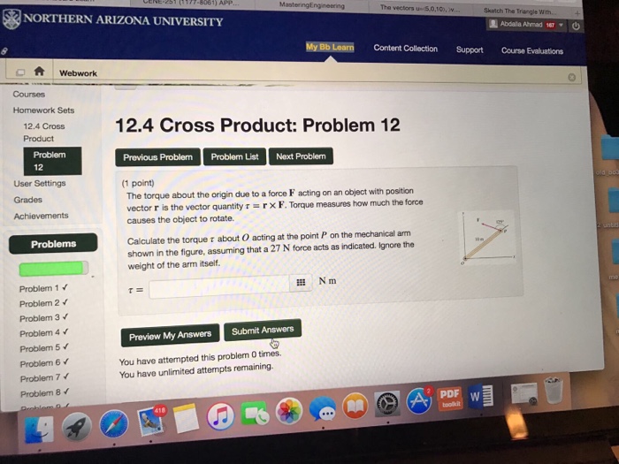619x464 pixels.
Task: Open the Photos app in dock
Action: pos(289,411)
